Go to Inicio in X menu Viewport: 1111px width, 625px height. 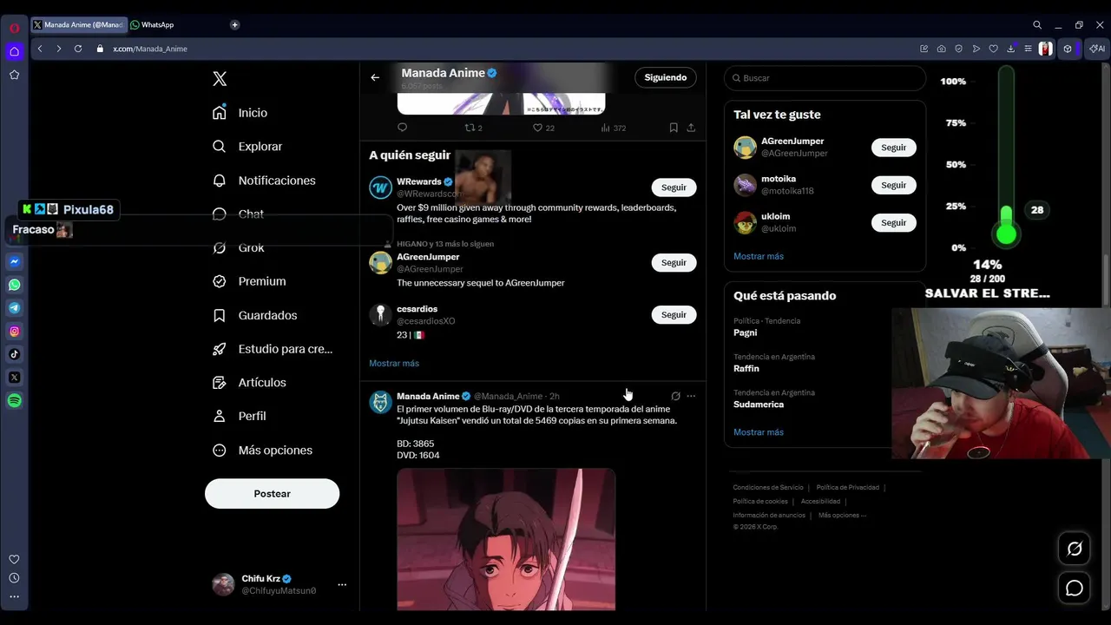[240, 113]
